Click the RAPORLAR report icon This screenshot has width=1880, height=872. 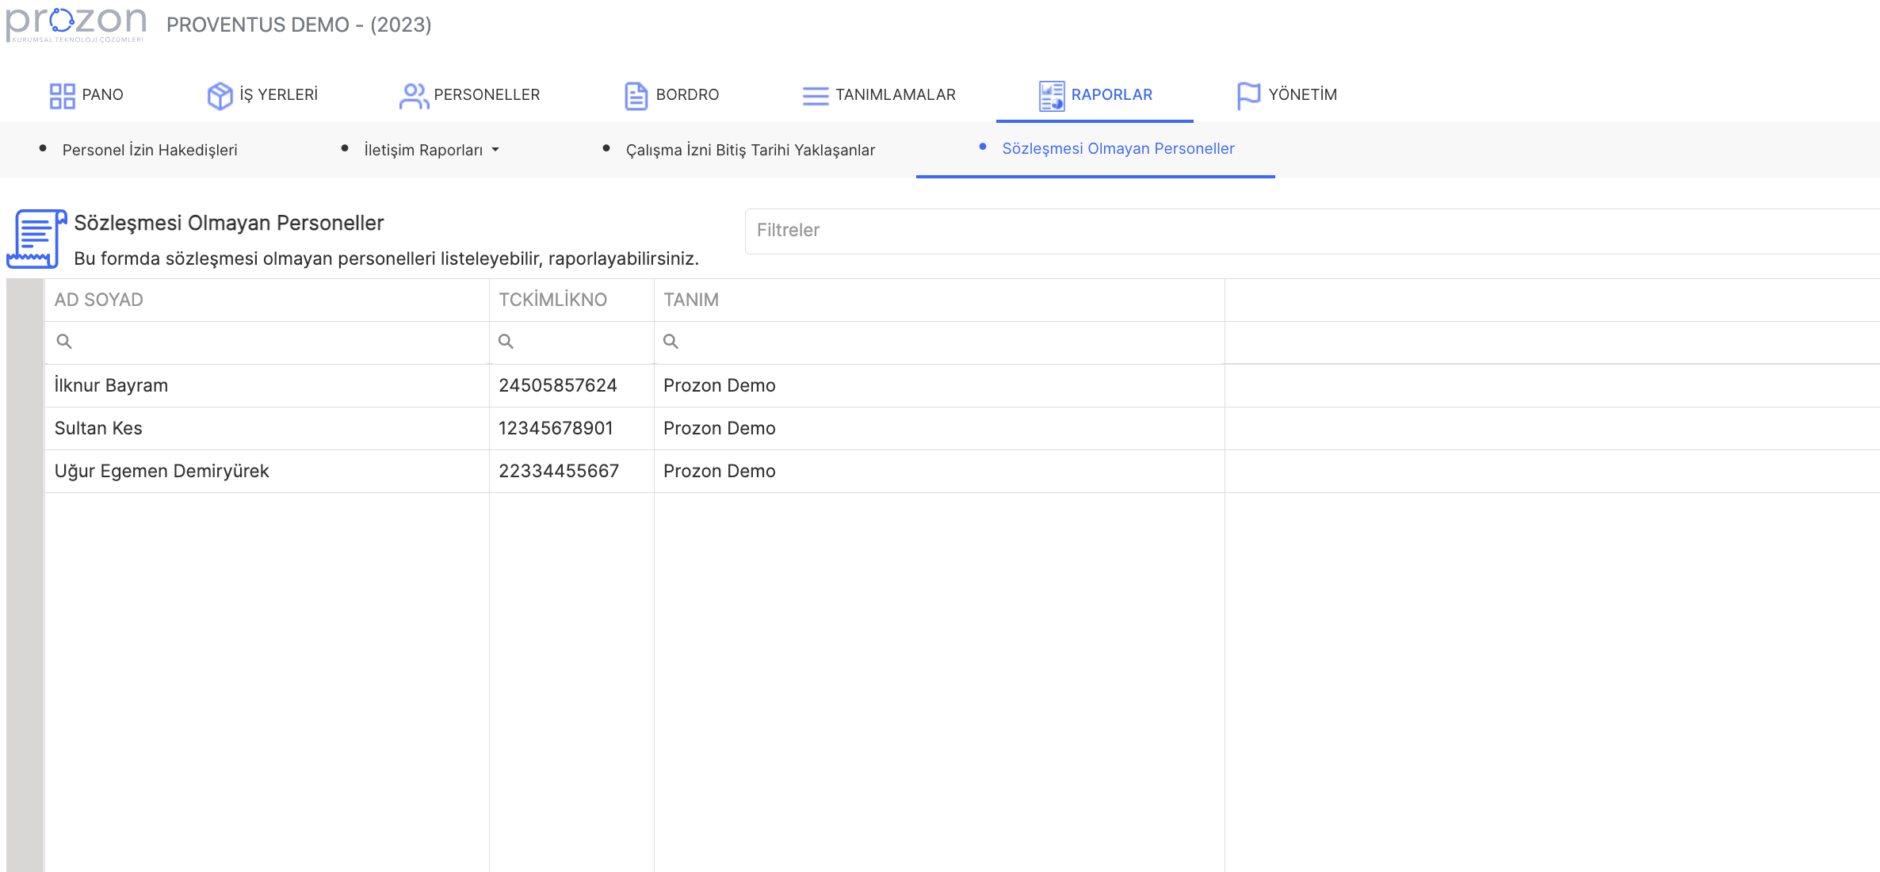pyautogui.click(x=1051, y=96)
